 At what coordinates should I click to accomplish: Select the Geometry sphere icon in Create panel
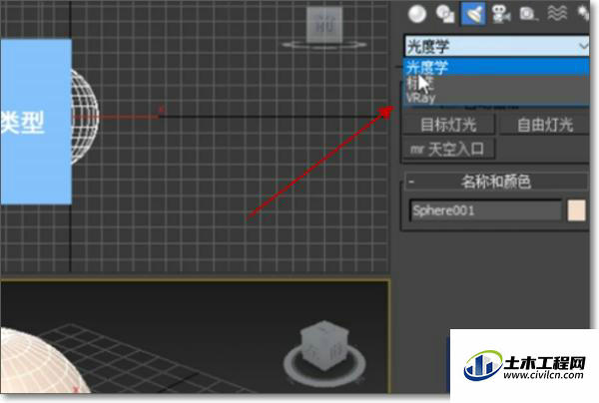coord(416,14)
